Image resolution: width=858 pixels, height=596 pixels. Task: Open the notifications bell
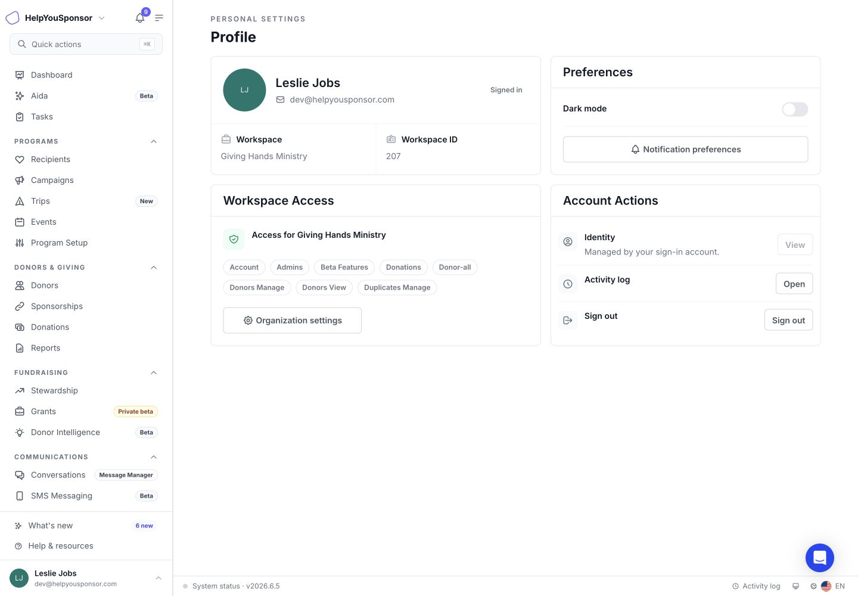click(140, 18)
